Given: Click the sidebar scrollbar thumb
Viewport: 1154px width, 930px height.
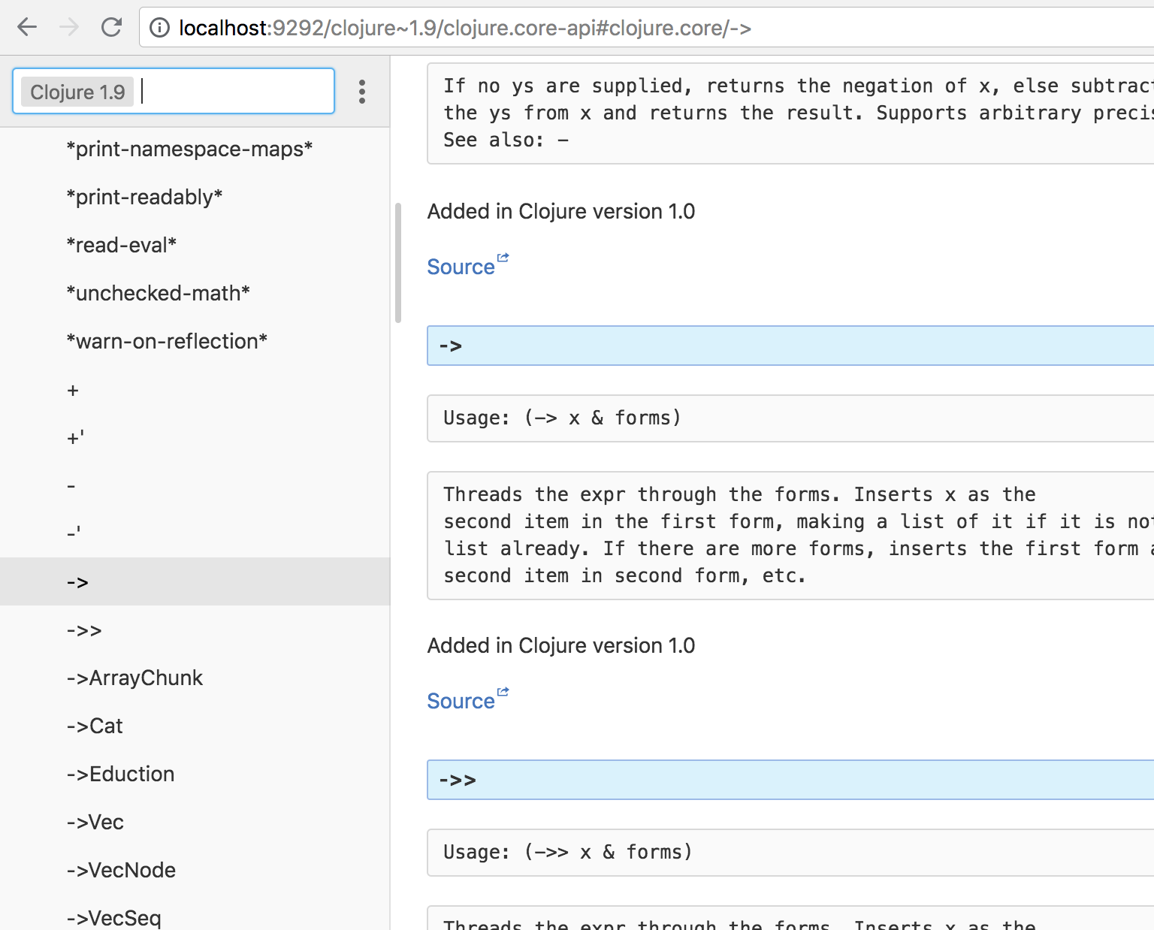Looking at the screenshot, I should coord(398,263).
